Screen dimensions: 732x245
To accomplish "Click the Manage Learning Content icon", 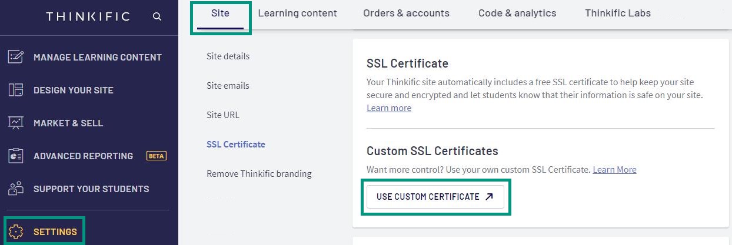I will pos(15,57).
